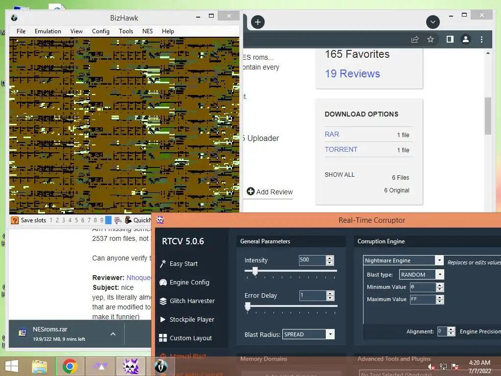Open the browser three-dot menu
Image resolution: width=501 pixels, height=376 pixels.
481,39
